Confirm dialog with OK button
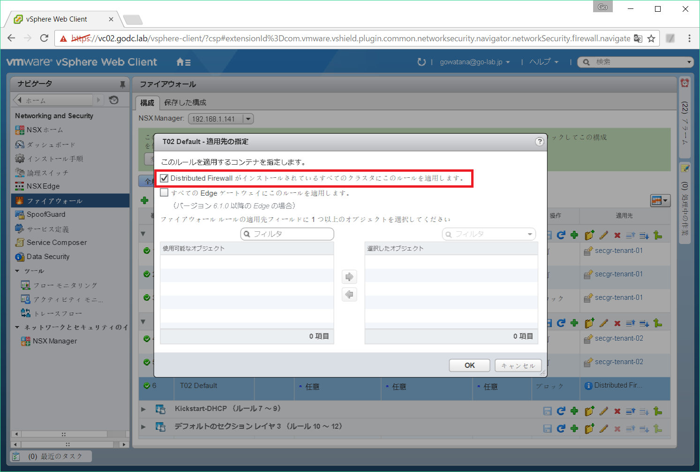Screen dimensions: 700x472 470,365
